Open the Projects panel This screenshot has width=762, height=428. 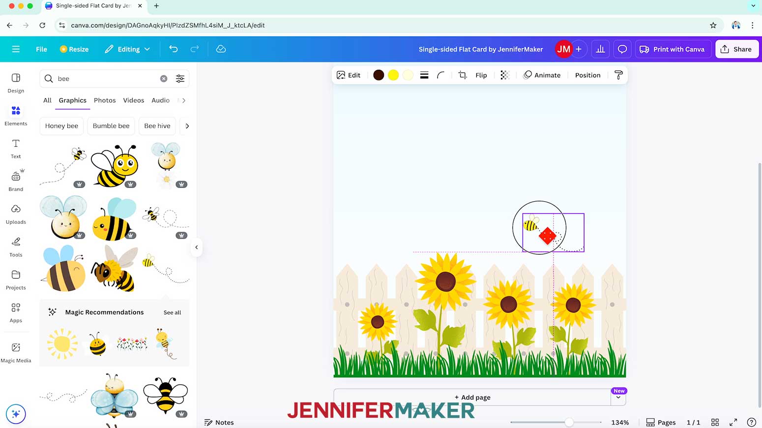coord(16,280)
